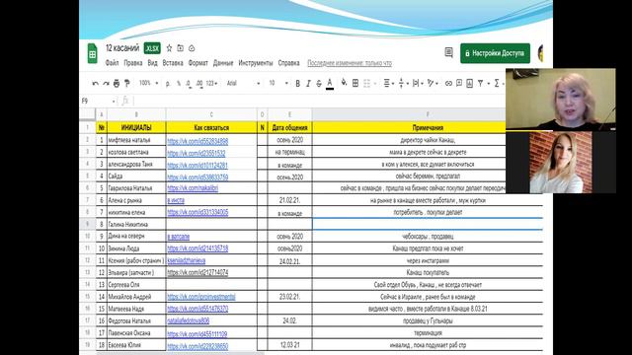The image size is (632, 355).
Task: Decrease decimal places
Action: coord(189,83)
